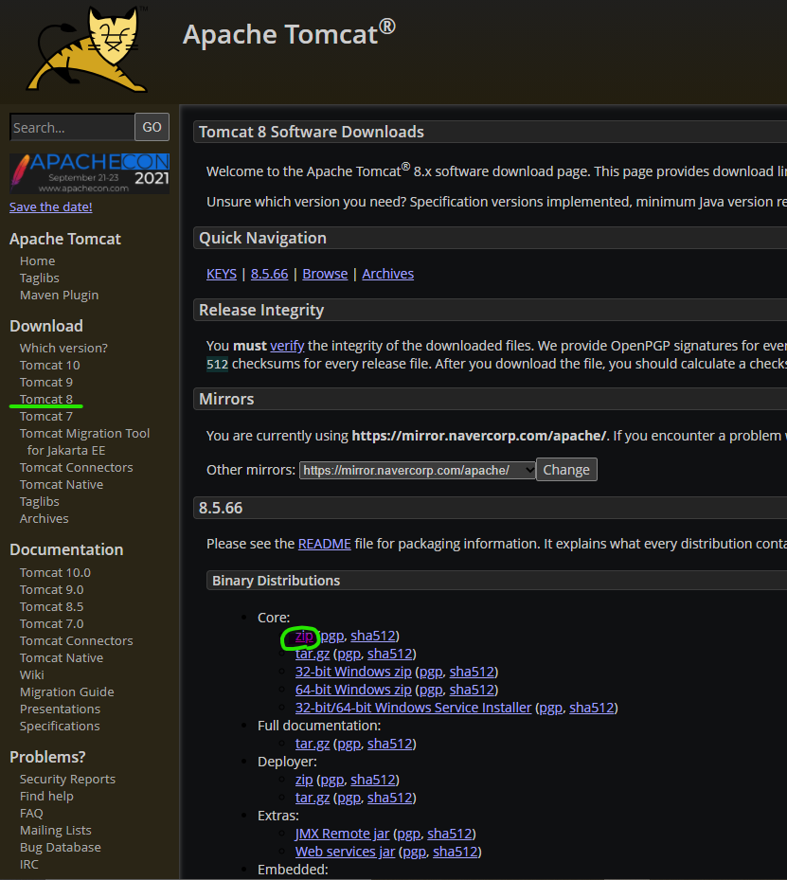Open Which version? link
The width and height of the screenshot is (787, 880).
coord(63,348)
